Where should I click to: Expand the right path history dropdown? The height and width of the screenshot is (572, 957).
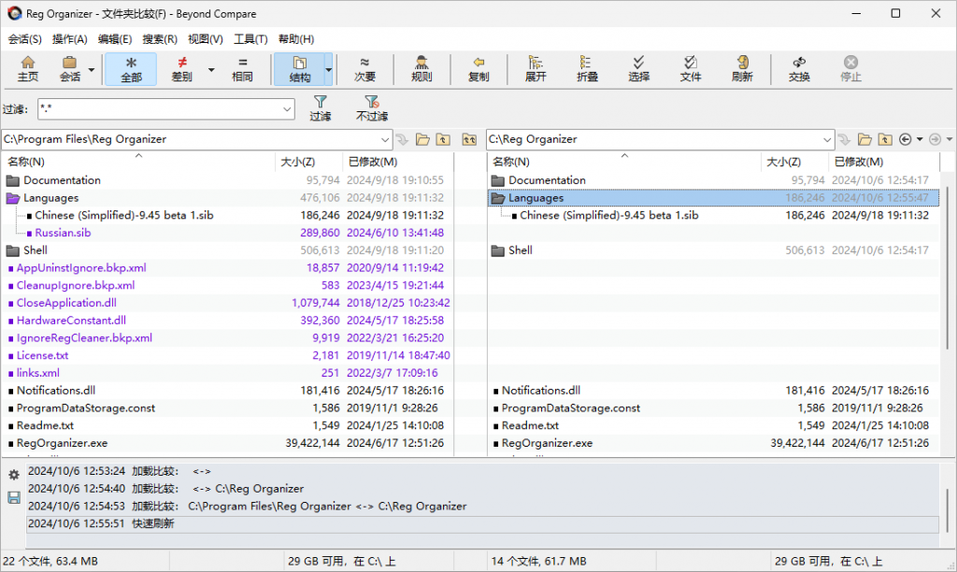pos(827,140)
